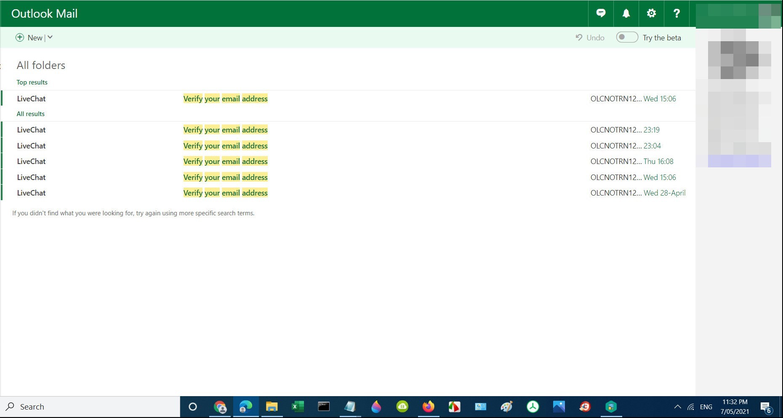783x418 pixels.
Task: Open the help question mark
Action: [676, 13]
